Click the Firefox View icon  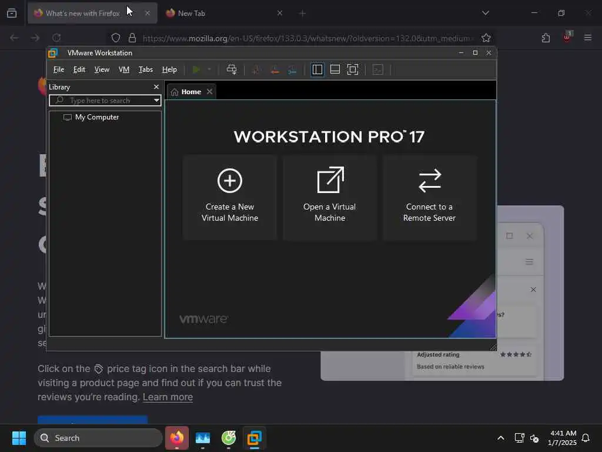pos(12,13)
